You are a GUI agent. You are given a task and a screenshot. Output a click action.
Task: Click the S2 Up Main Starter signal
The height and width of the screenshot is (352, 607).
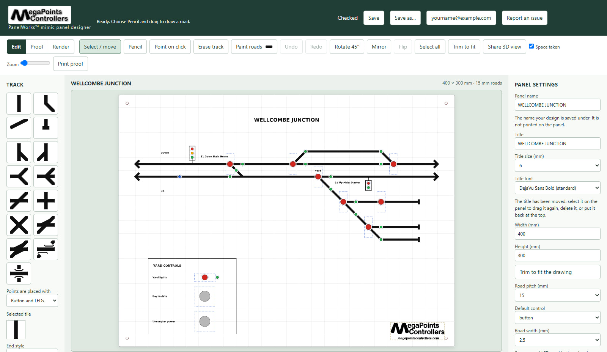[x=368, y=185]
